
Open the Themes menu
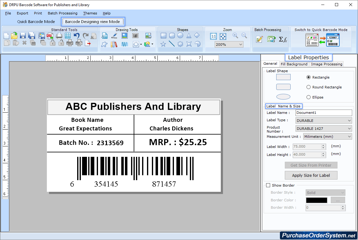(x=90, y=13)
